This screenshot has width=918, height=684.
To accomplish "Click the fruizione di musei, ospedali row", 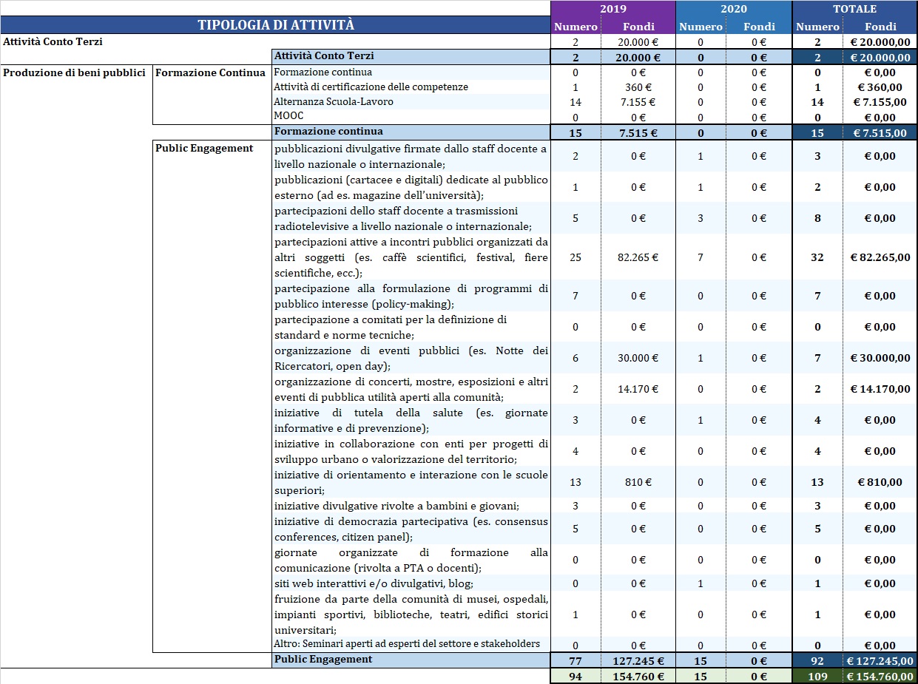I will [411, 614].
